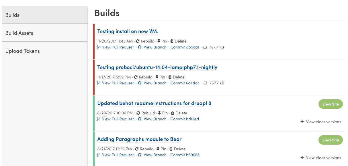Click Rebuild icon for Adding Paragraphs module build

coord(137,149)
